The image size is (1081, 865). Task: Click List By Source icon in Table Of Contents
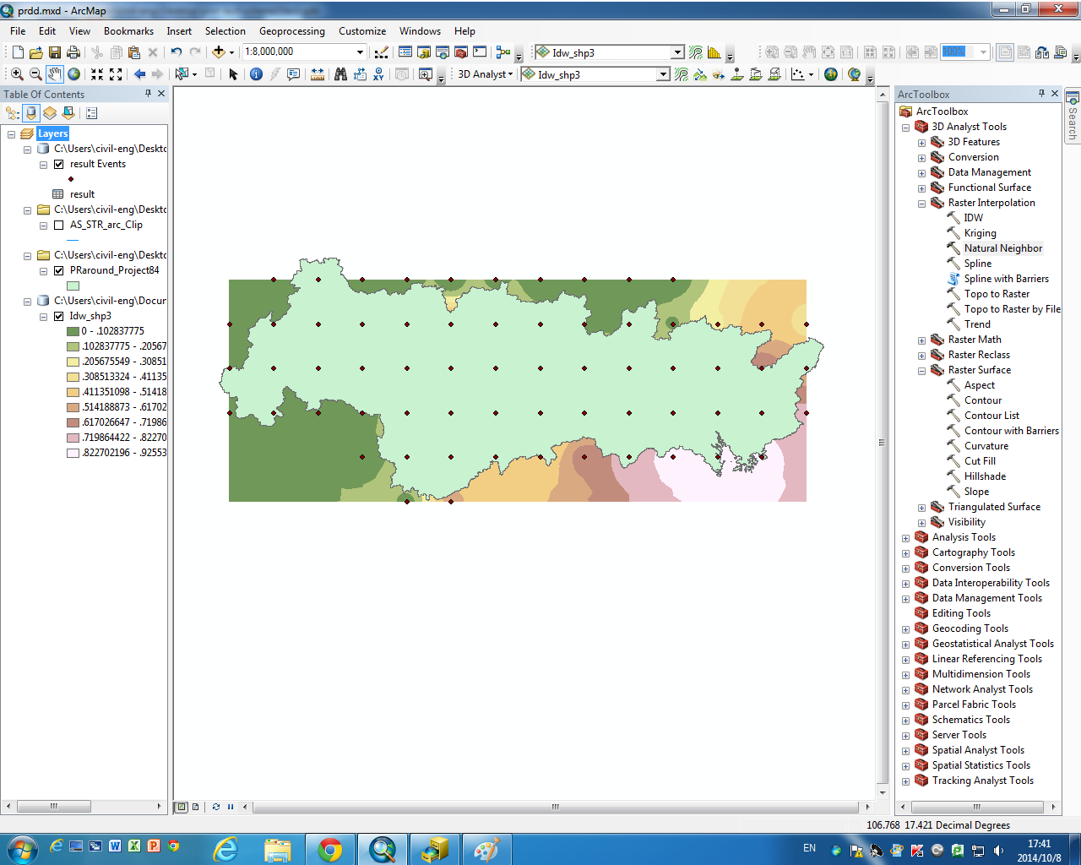[31, 112]
